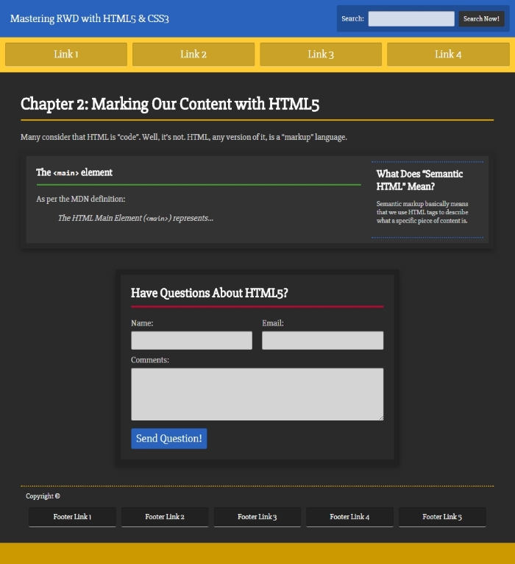Click the Semantic markup description paragraph
Image resolution: width=515 pixels, height=564 pixels.
422,212
